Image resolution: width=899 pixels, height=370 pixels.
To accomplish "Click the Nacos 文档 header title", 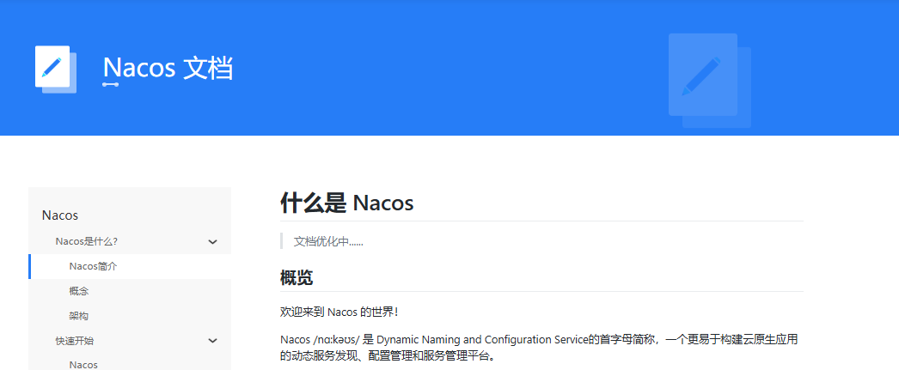I will [x=168, y=68].
